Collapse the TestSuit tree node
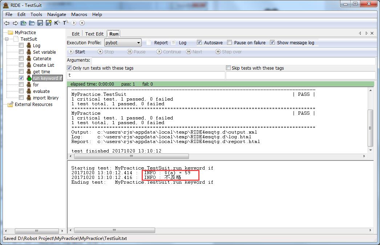Screen dimensions: 380x245 coord(7,39)
